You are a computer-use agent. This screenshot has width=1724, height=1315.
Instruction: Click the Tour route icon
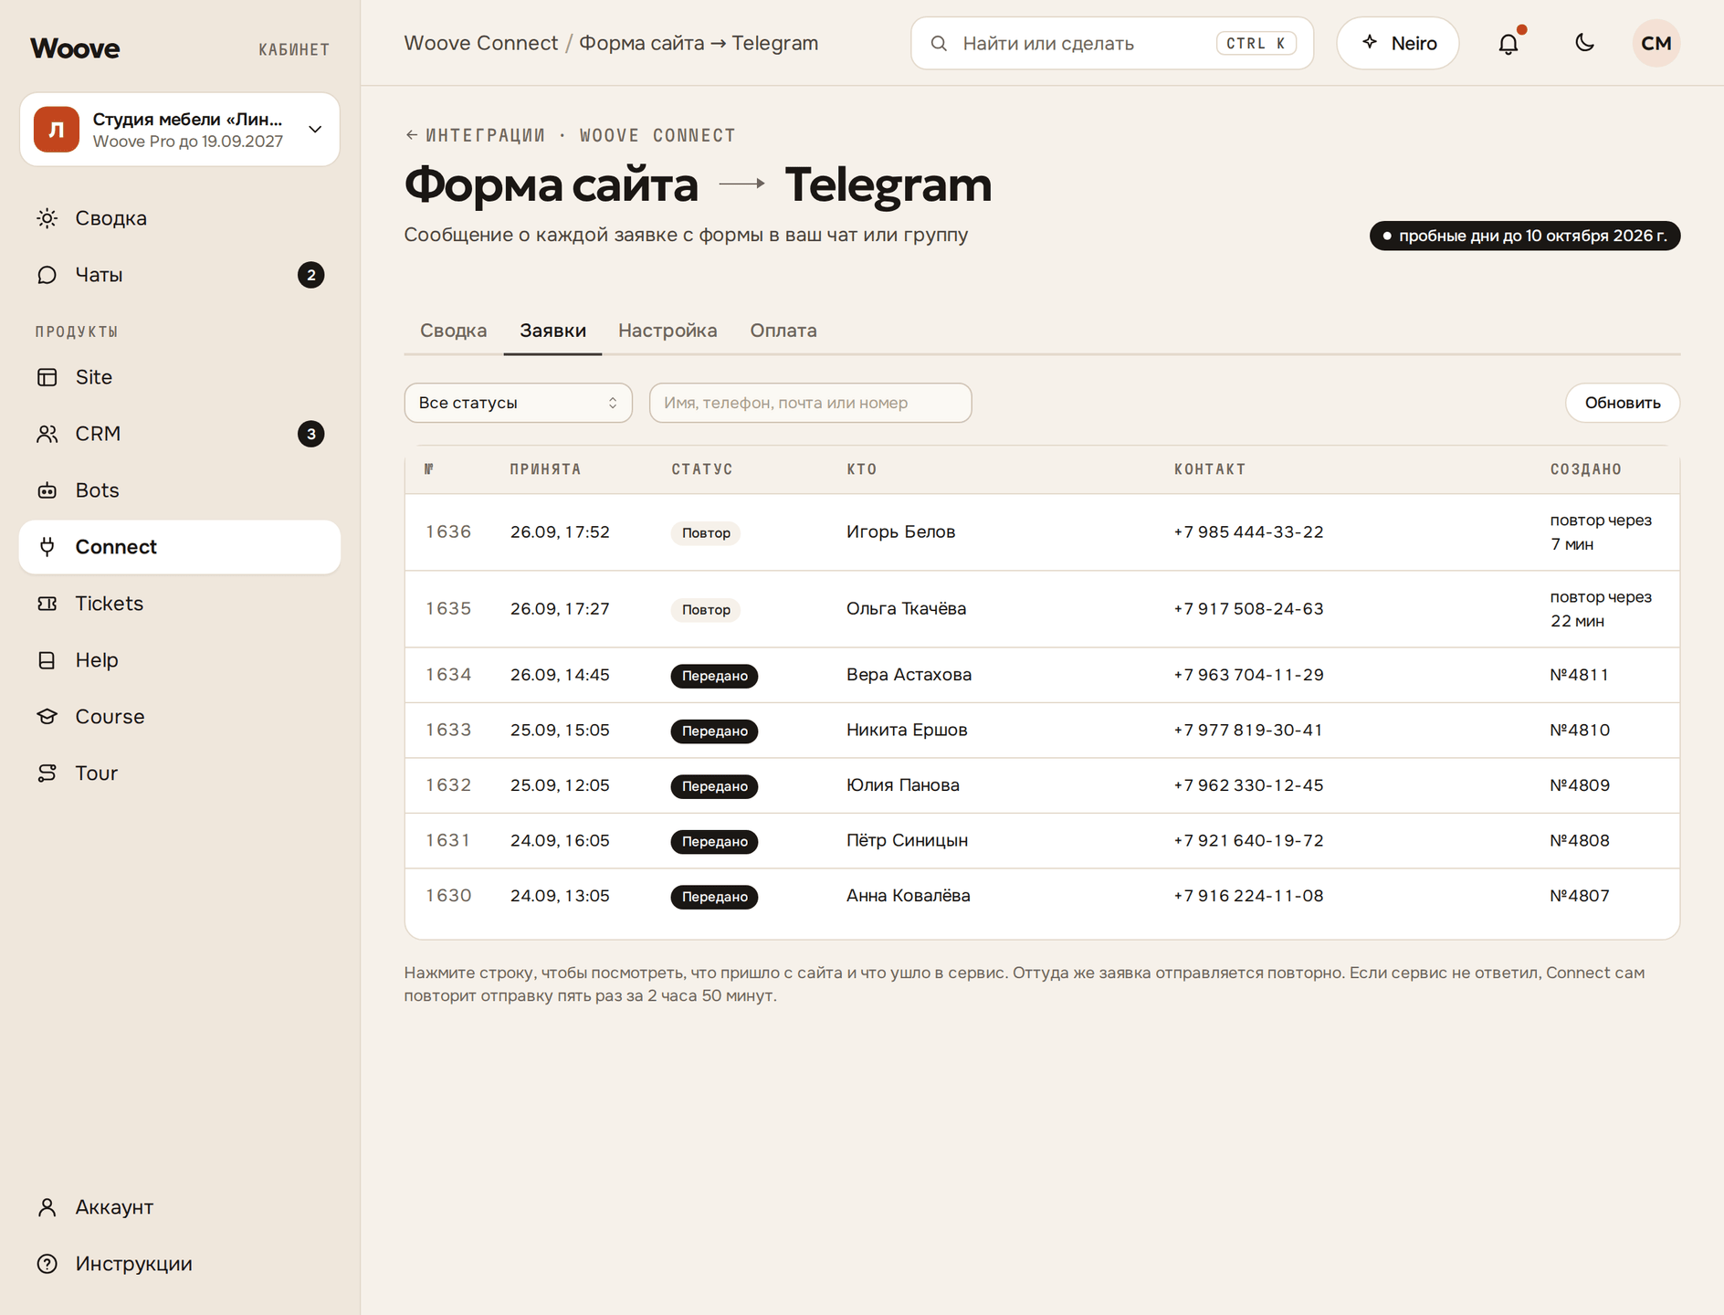point(47,773)
